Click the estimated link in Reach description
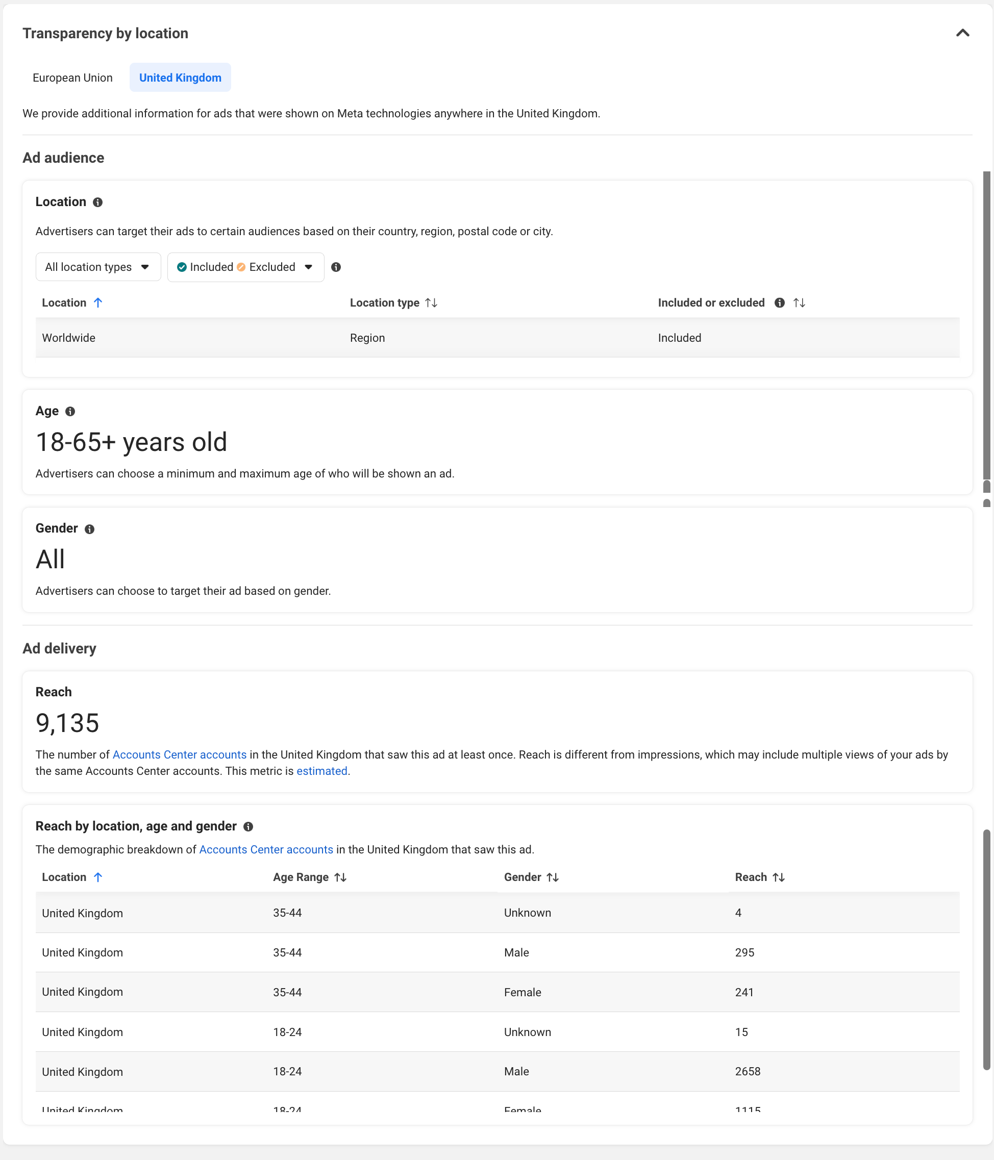This screenshot has width=994, height=1160. click(x=321, y=771)
